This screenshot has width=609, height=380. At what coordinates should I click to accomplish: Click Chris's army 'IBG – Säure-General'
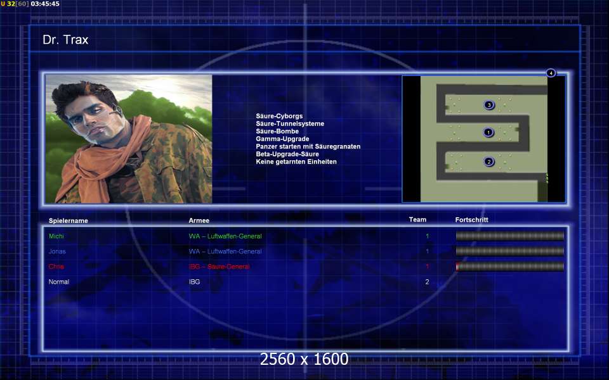point(219,267)
